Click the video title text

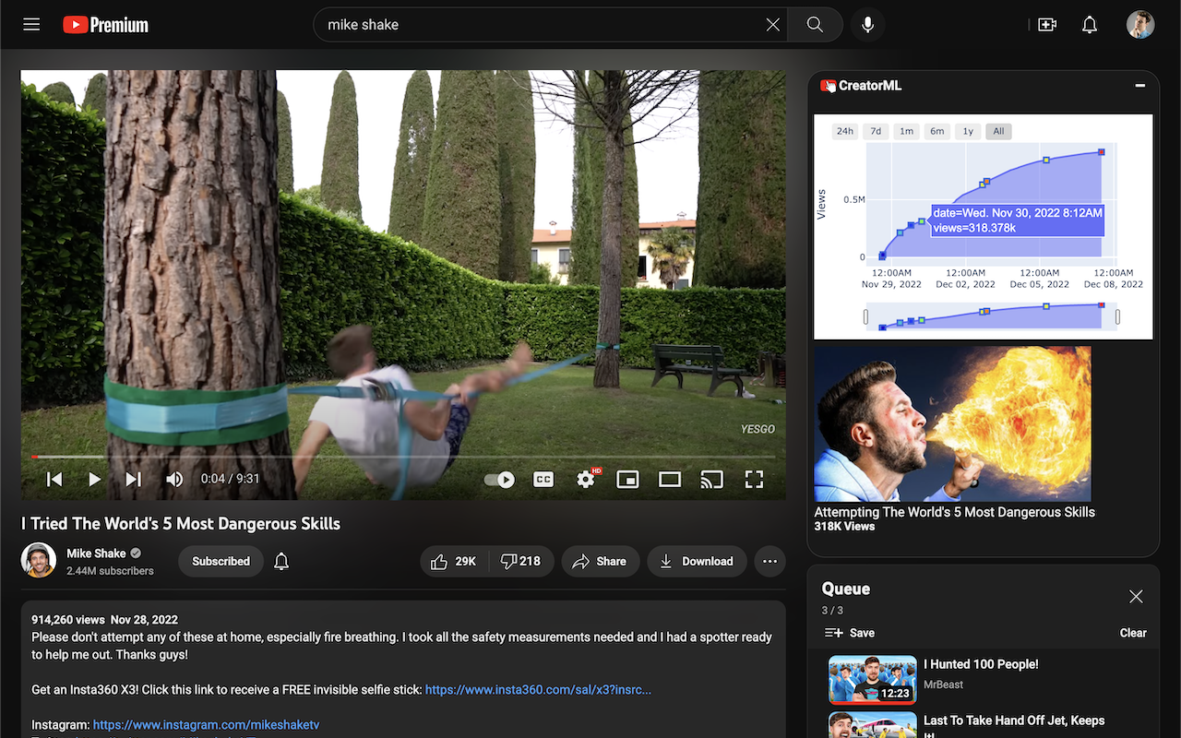[182, 523]
